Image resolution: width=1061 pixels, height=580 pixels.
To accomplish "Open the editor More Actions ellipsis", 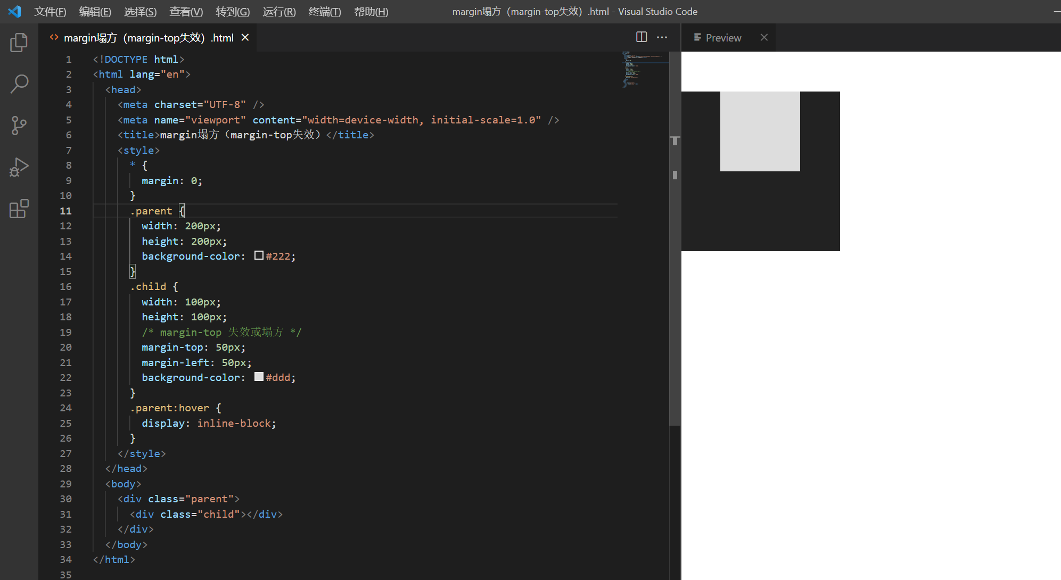I will pyautogui.click(x=662, y=37).
